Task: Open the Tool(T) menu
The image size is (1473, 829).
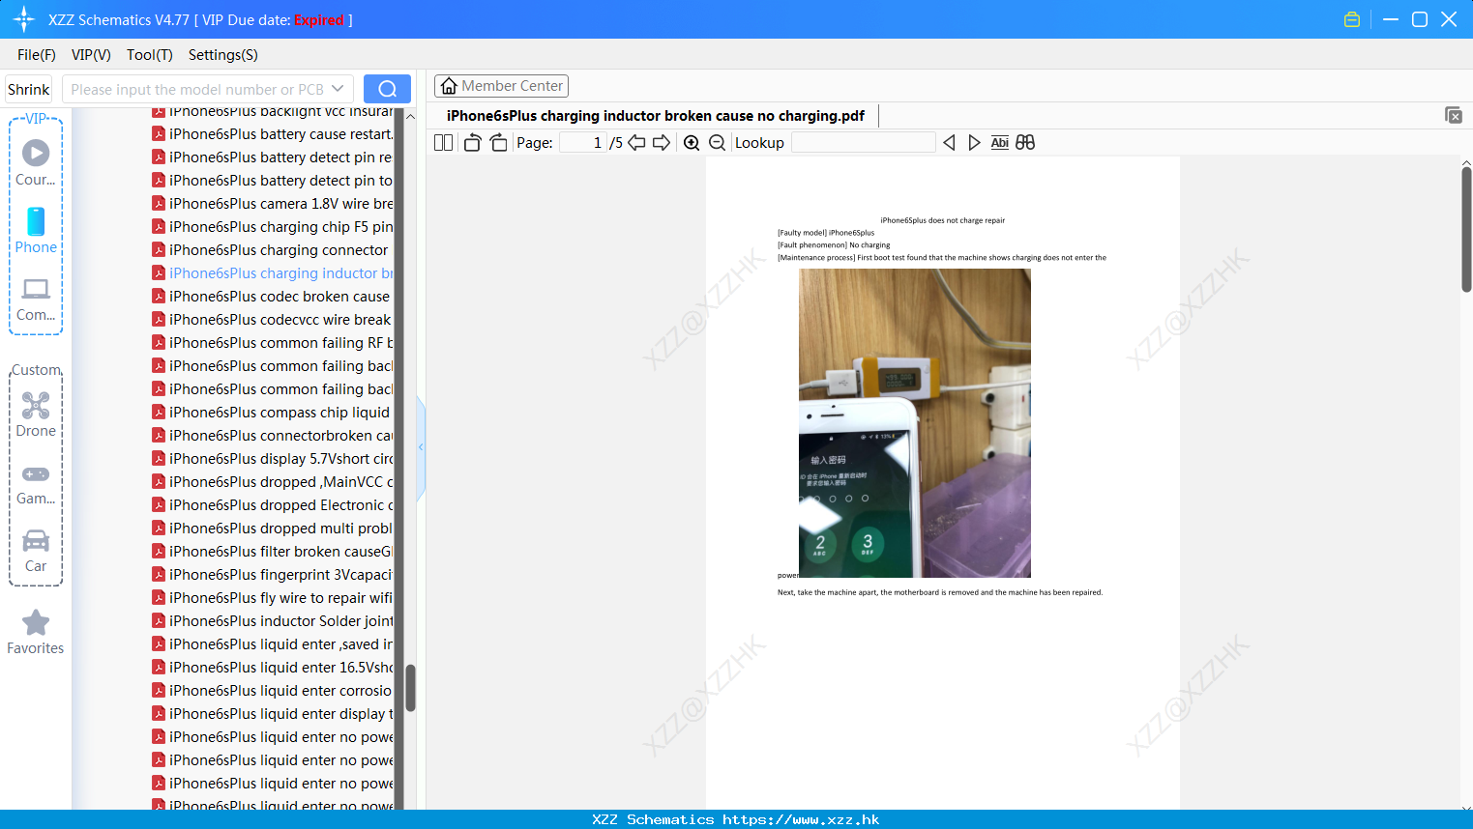Action: [150, 55]
